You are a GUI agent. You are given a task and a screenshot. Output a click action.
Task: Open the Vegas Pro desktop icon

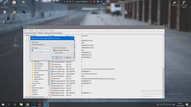(24, 14)
